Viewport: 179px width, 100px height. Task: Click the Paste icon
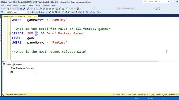(63, 9)
